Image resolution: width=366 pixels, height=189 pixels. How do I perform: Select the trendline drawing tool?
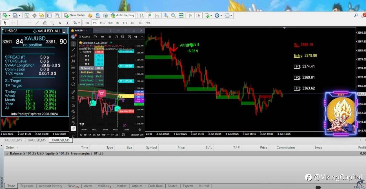(37, 23)
